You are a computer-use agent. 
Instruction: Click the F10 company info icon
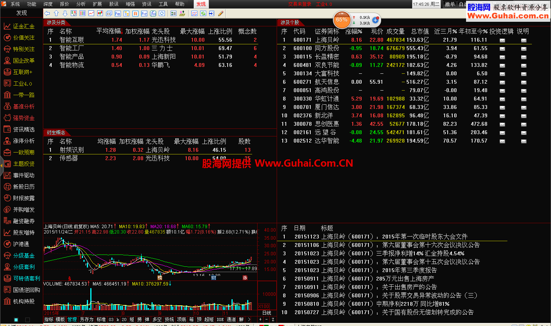118,13
